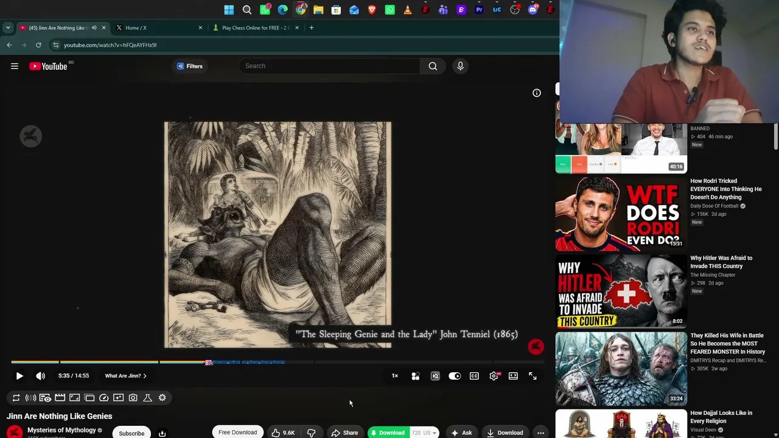Click the YouTube address bar URL
779x438 pixels.
pos(110,45)
